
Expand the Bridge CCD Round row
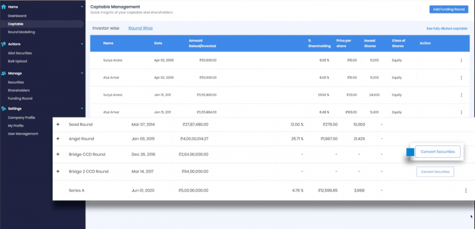(58, 154)
